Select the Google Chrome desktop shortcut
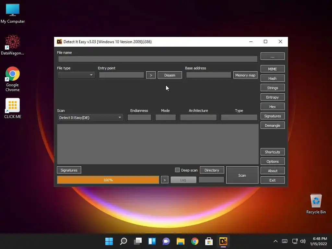332x249 pixels. [13, 79]
